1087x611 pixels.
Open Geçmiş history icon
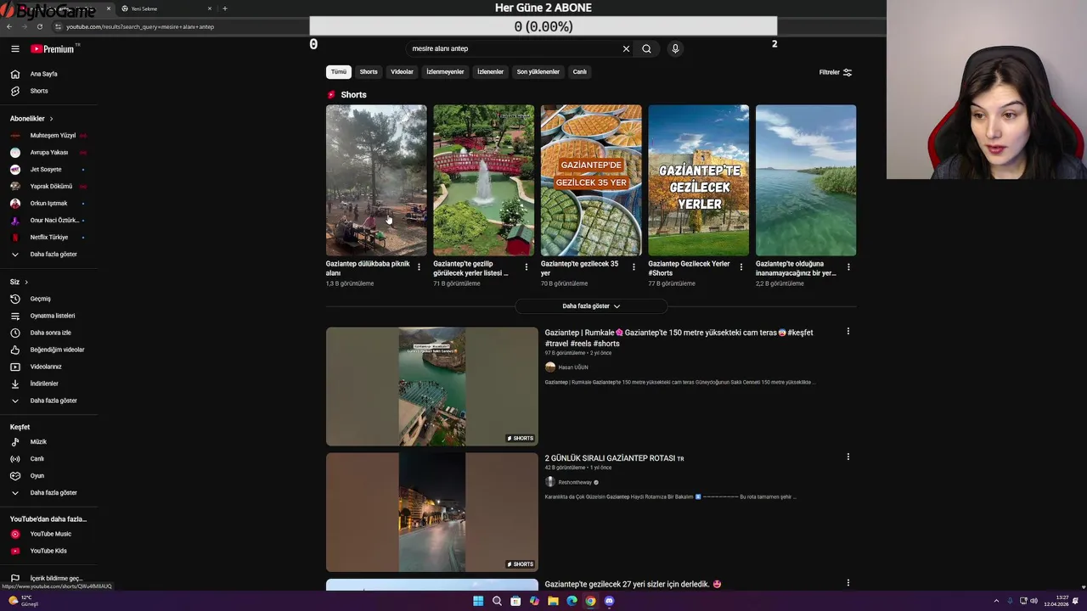[x=14, y=299]
